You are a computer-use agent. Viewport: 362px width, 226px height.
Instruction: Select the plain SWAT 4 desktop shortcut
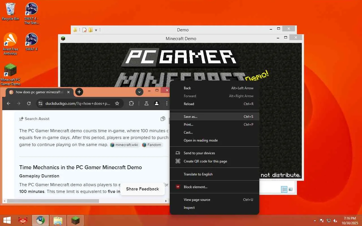(32, 42)
